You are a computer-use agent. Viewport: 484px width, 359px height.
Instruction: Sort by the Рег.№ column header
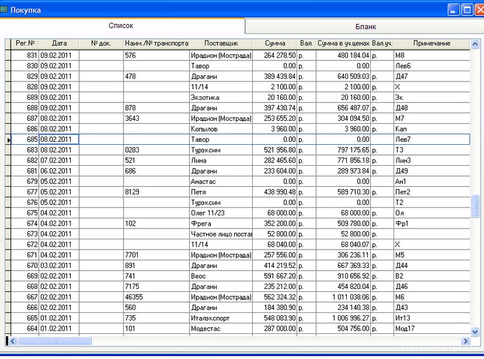click(25, 44)
